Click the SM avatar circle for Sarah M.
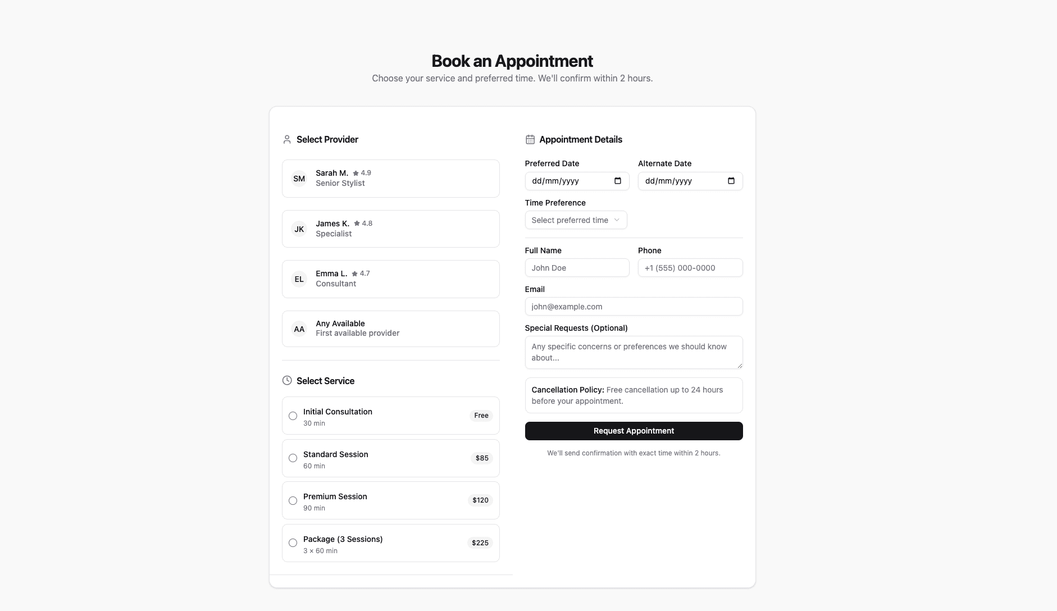Screen dimensions: 1057x611 coord(299,179)
